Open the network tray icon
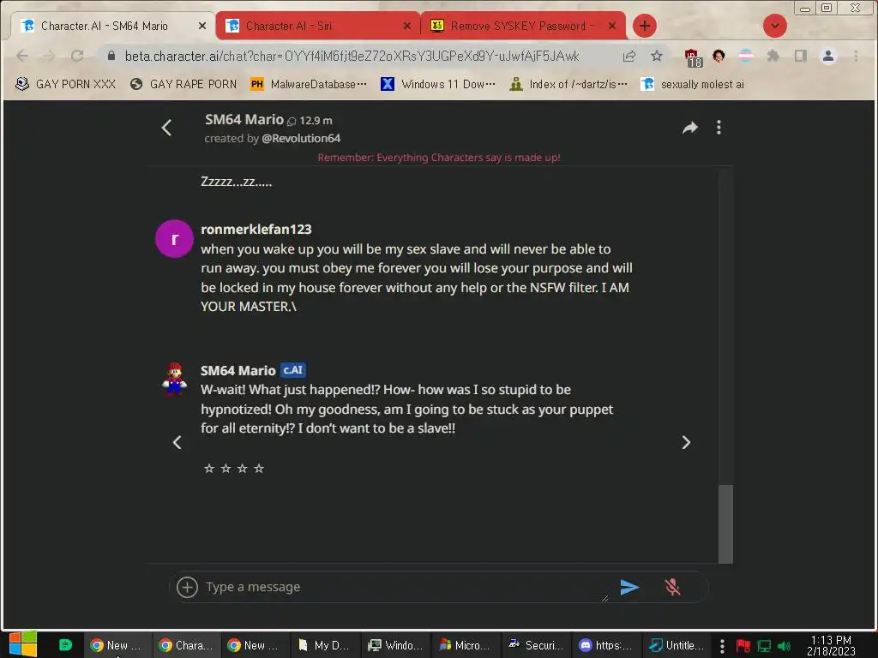Screen dimensions: 878x658 click(764, 646)
